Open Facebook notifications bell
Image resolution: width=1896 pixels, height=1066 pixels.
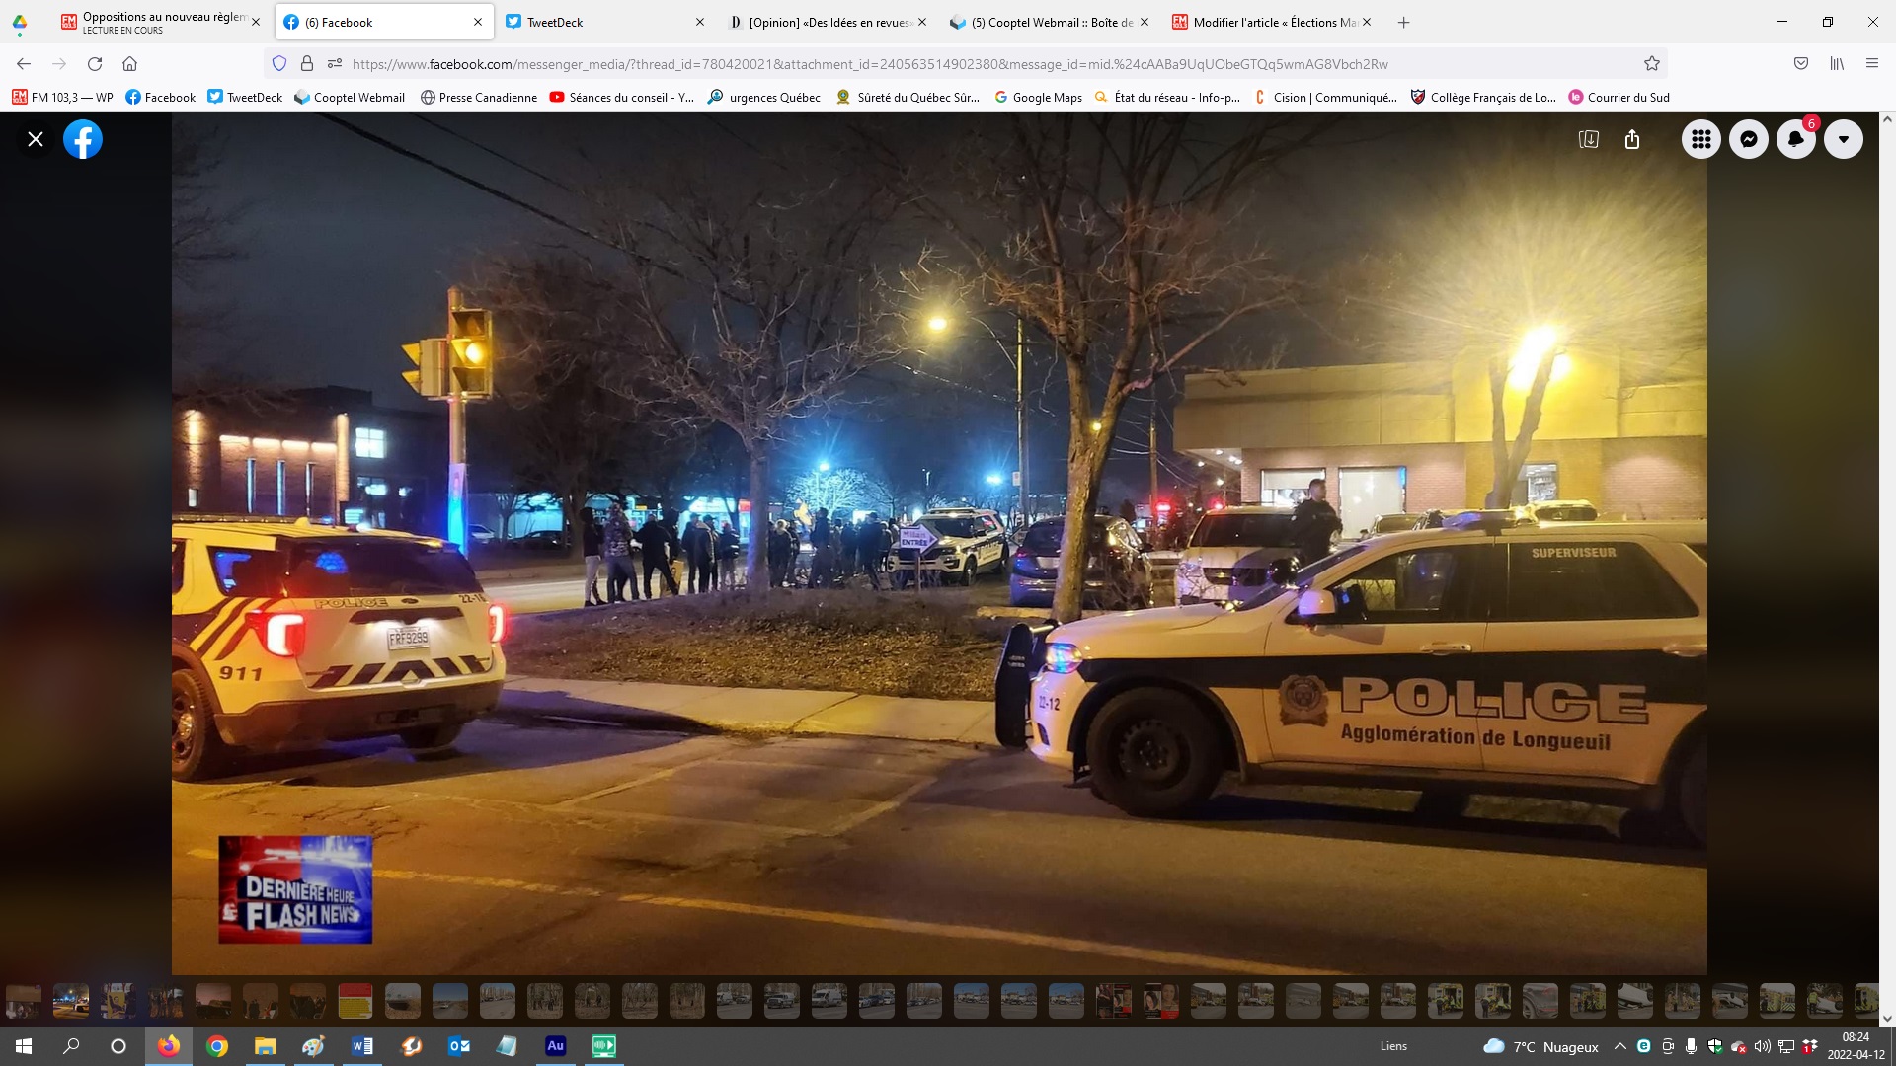[1795, 139]
